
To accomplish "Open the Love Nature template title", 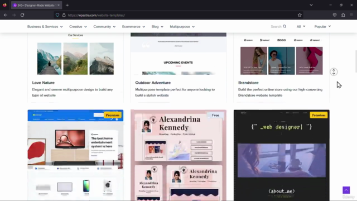I will [x=44, y=83].
